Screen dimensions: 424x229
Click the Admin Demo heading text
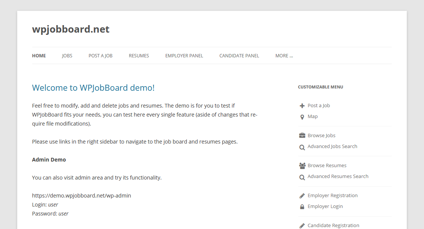coord(49,160)
